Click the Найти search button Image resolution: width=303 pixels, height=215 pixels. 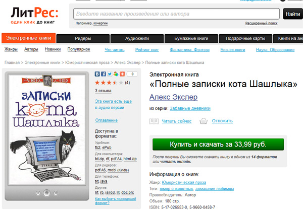[293, 14]
